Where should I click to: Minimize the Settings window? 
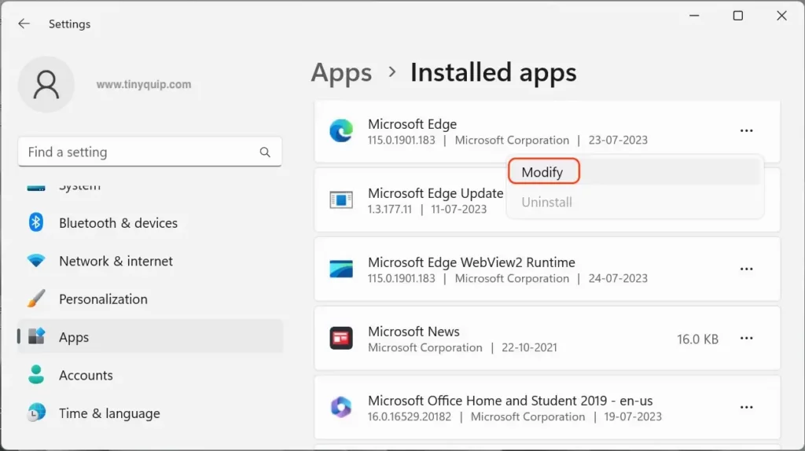pos(694,16)
